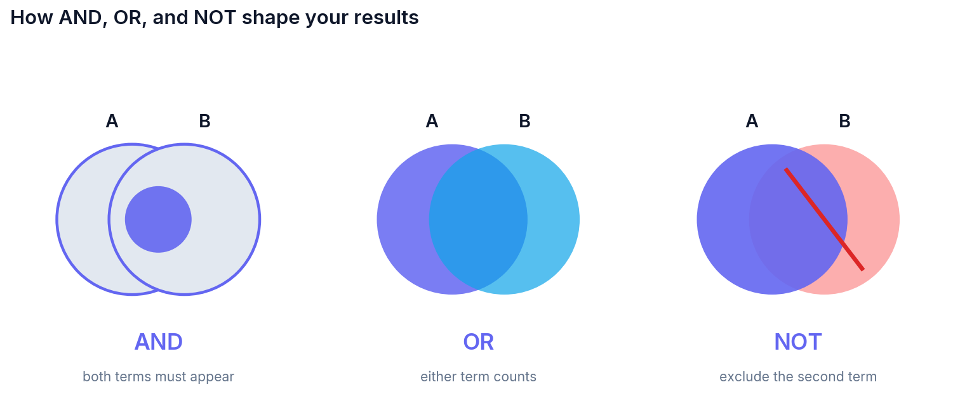Select the 'both terms must appear' caption
Viewport: 953px width, 394px height.
click(x=159, y=377)
